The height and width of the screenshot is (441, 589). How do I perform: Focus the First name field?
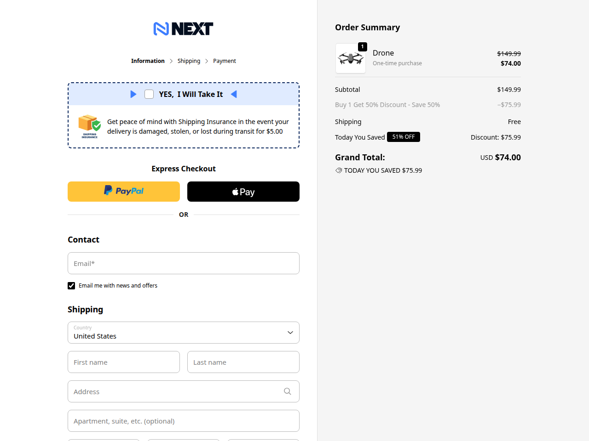[x=124, y=362]
